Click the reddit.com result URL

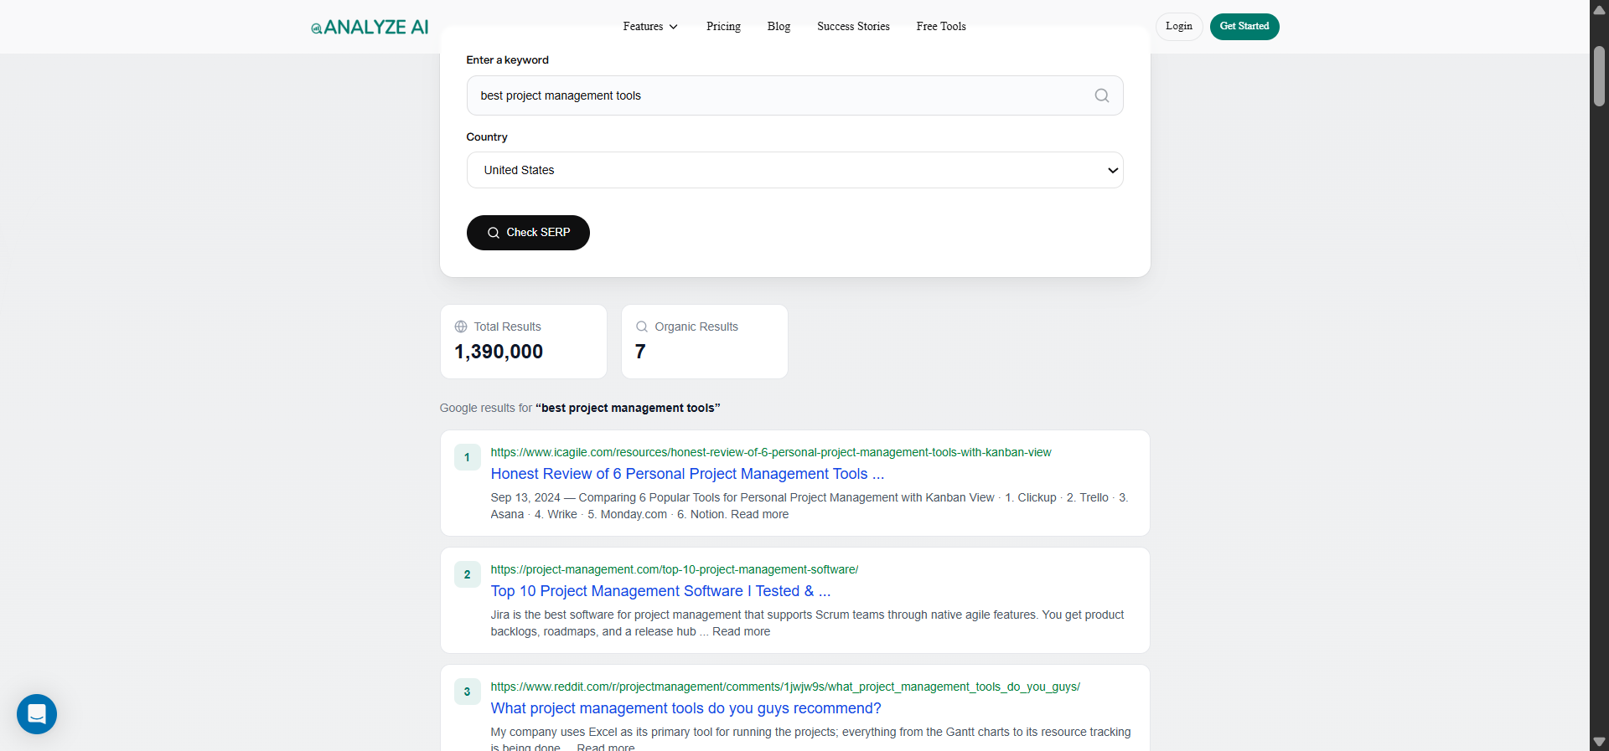785,687
